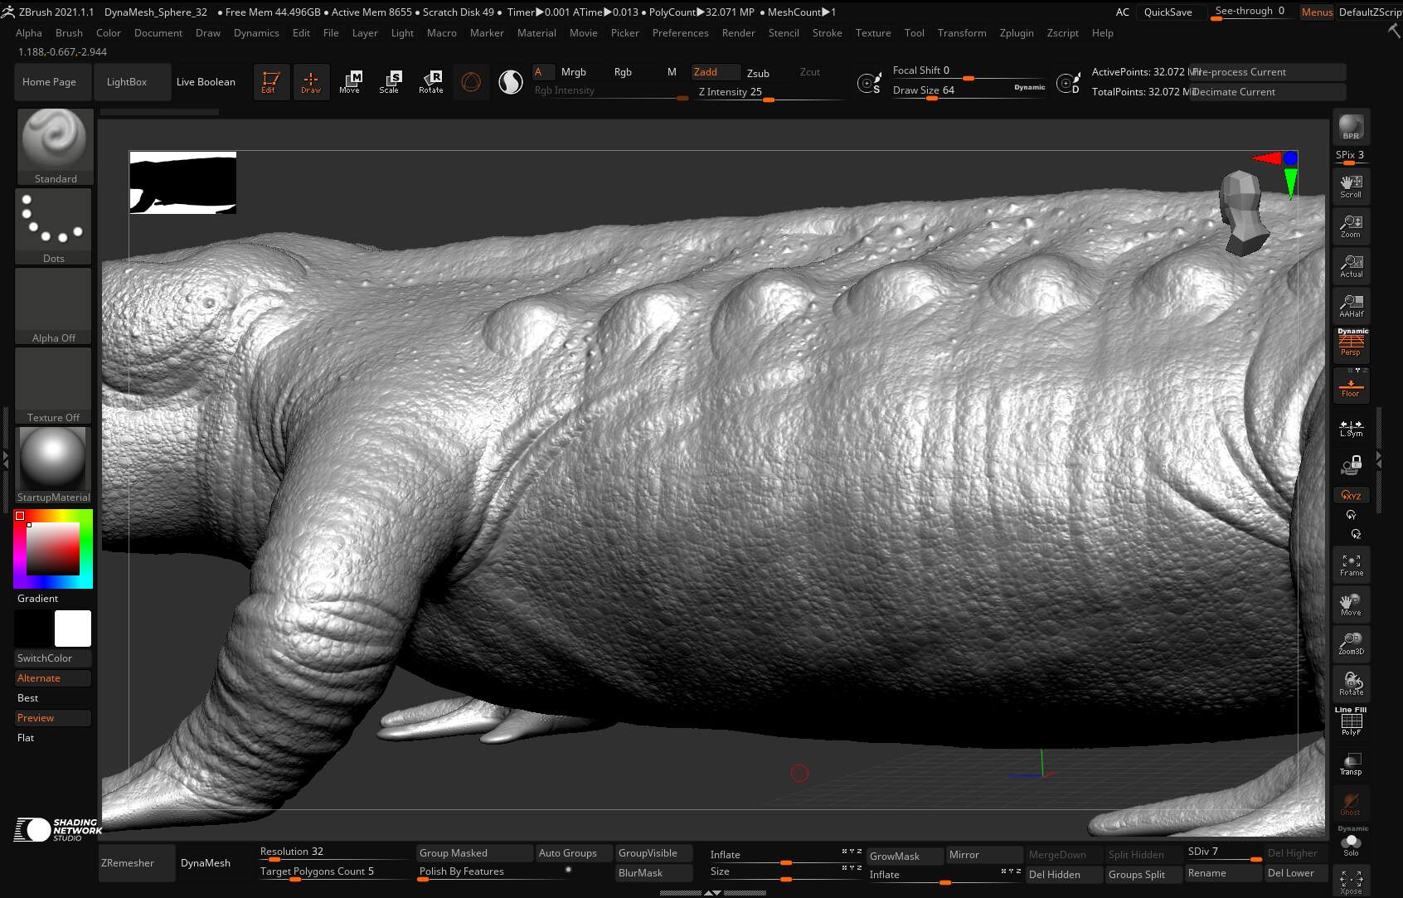Open the Zplugin menu

pyautogui.click(x=1016, y=33)
